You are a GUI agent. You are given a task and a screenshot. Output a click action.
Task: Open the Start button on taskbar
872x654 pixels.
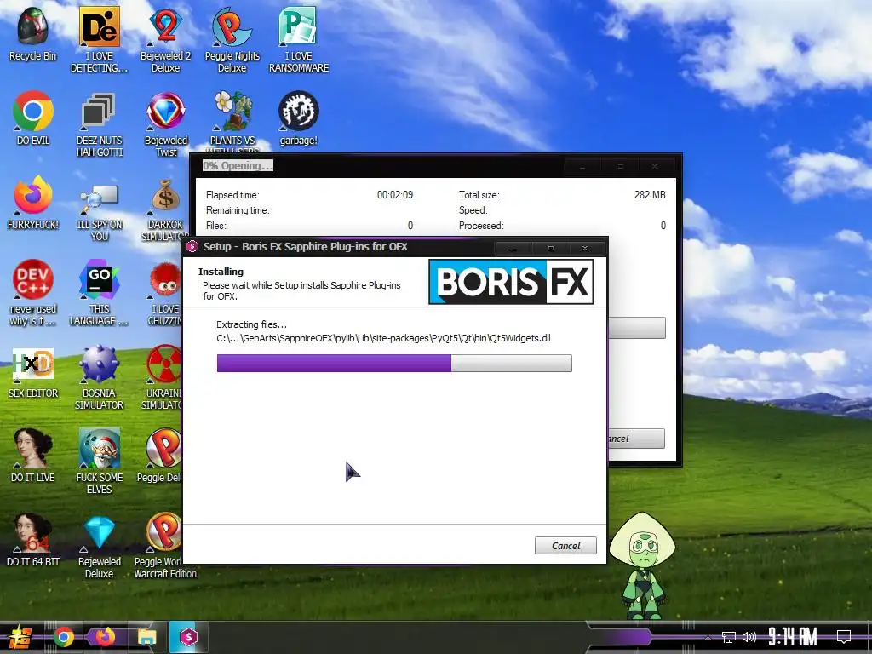(x=20, y=637)
